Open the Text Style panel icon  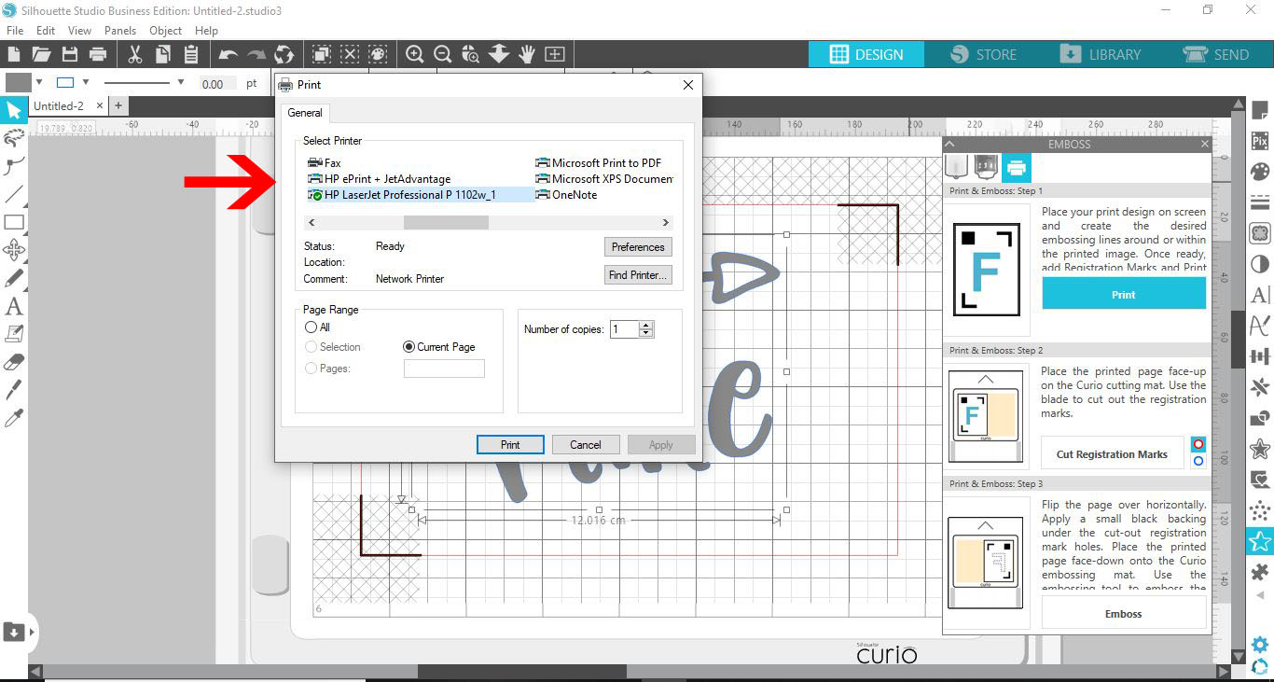coord(1260,295)
